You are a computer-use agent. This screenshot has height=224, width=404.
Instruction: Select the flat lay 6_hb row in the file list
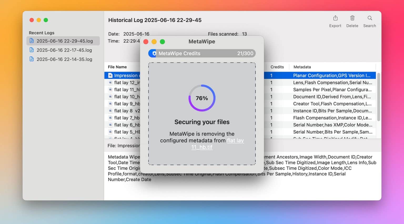pos(124,125)
